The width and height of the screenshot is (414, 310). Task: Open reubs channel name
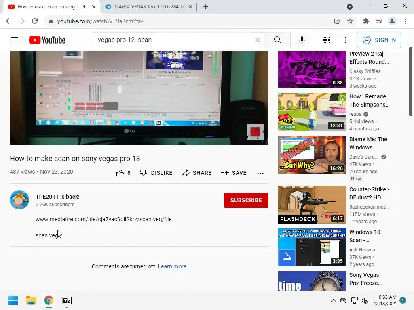coord(355,114)
